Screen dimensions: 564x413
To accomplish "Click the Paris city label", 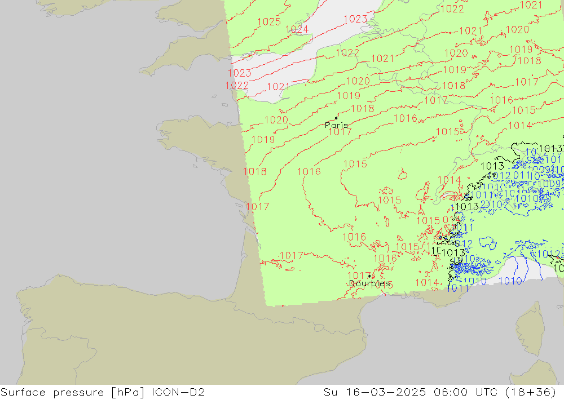I will [336, 125].
